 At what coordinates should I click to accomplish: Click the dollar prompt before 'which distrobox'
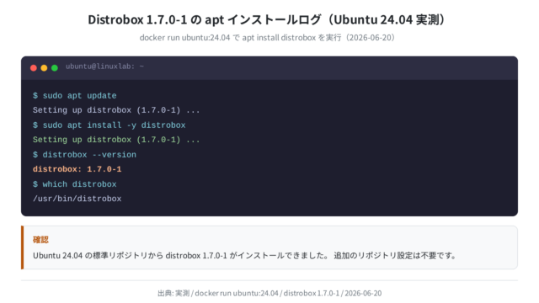(35, 184)
